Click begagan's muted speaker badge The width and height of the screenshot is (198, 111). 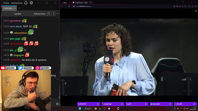point(11,55)
